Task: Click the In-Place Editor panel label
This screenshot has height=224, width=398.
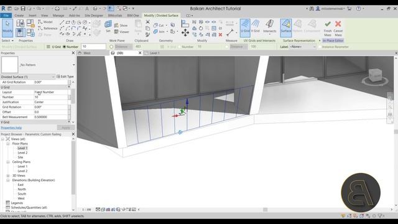Action: [x=333, y=40]
